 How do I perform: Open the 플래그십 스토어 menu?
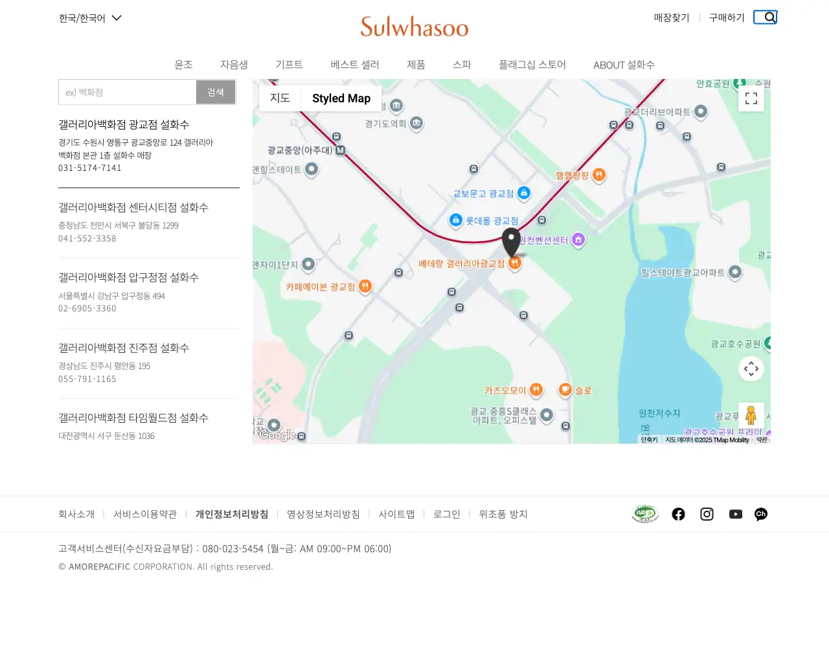coord(532,65)
